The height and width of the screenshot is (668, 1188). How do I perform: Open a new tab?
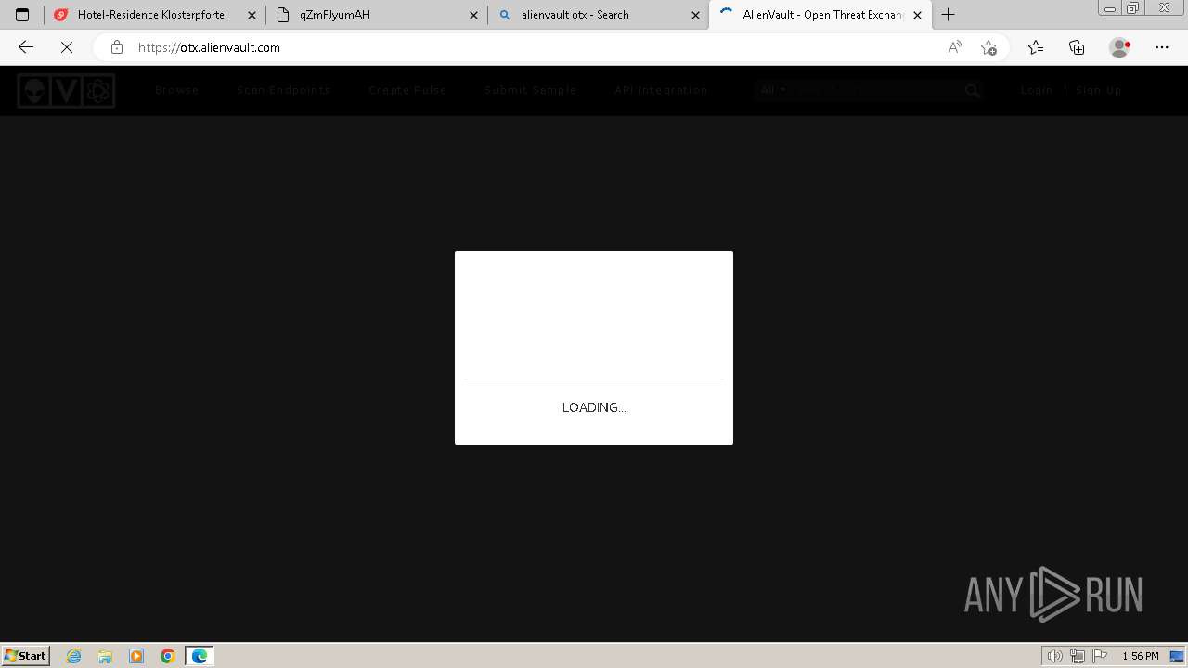point(948,15)
